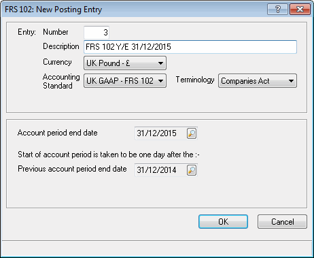The image size is (314, 258).
Task: Cancel the new posting entry
Action: pyautogui.click(x=282, y=221)
